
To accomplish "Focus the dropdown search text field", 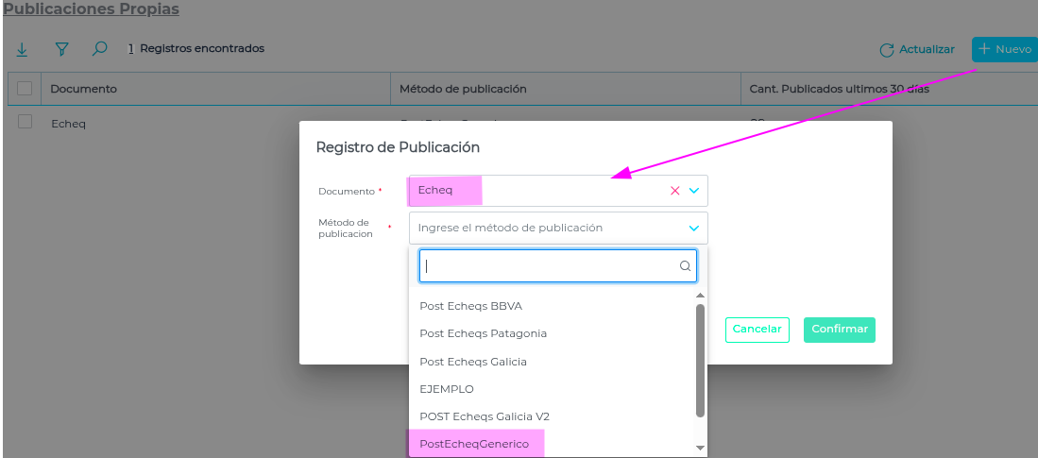I will click(548, 266).
